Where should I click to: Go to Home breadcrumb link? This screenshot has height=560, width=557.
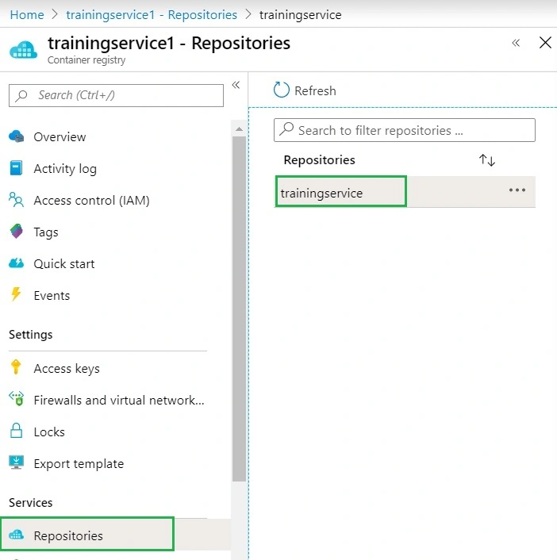coord(27,14)
